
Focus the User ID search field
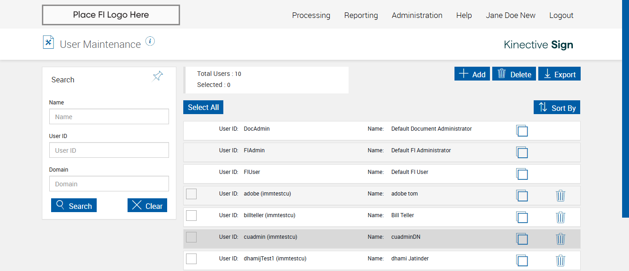pyautogui.click(x=109, y=150)
